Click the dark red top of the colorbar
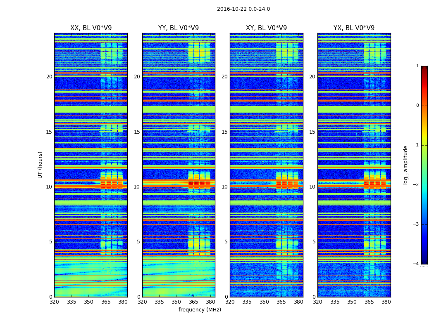Screen dimensions: 434x330 coord(424,68)
